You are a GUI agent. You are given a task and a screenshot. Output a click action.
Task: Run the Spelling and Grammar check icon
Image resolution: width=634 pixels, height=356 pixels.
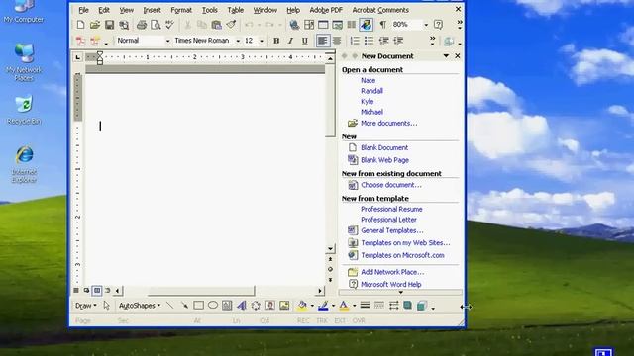point(169,25)
